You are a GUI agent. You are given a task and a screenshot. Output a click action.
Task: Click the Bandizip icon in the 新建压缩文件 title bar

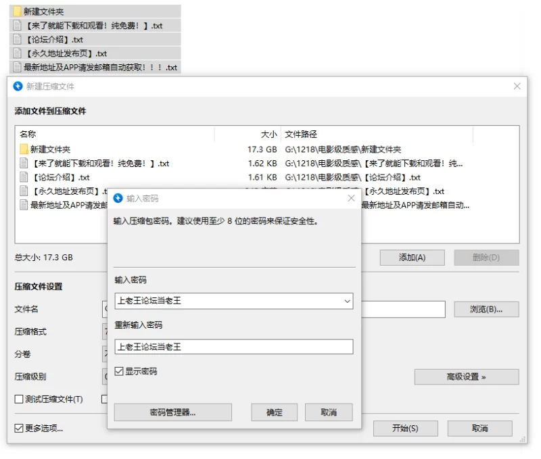tap(18, 87)
